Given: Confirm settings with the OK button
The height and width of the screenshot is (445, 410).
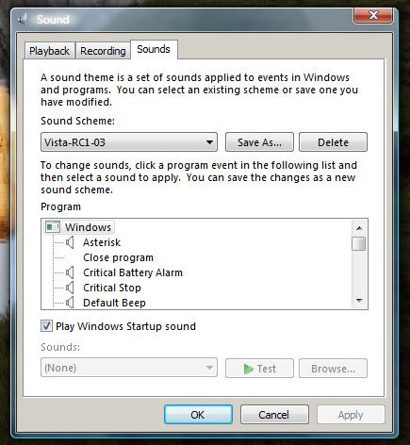Looking at the screenshot, I should (198, 415).
